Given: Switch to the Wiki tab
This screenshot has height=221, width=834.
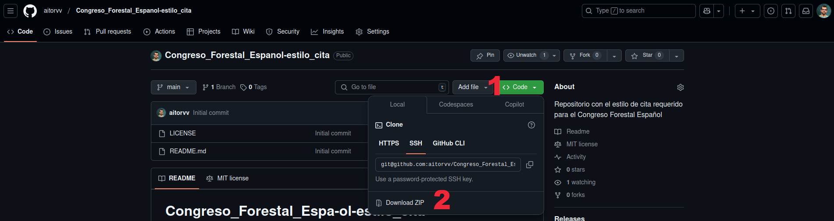Looking at the screenshot, I should click(243, 31).
